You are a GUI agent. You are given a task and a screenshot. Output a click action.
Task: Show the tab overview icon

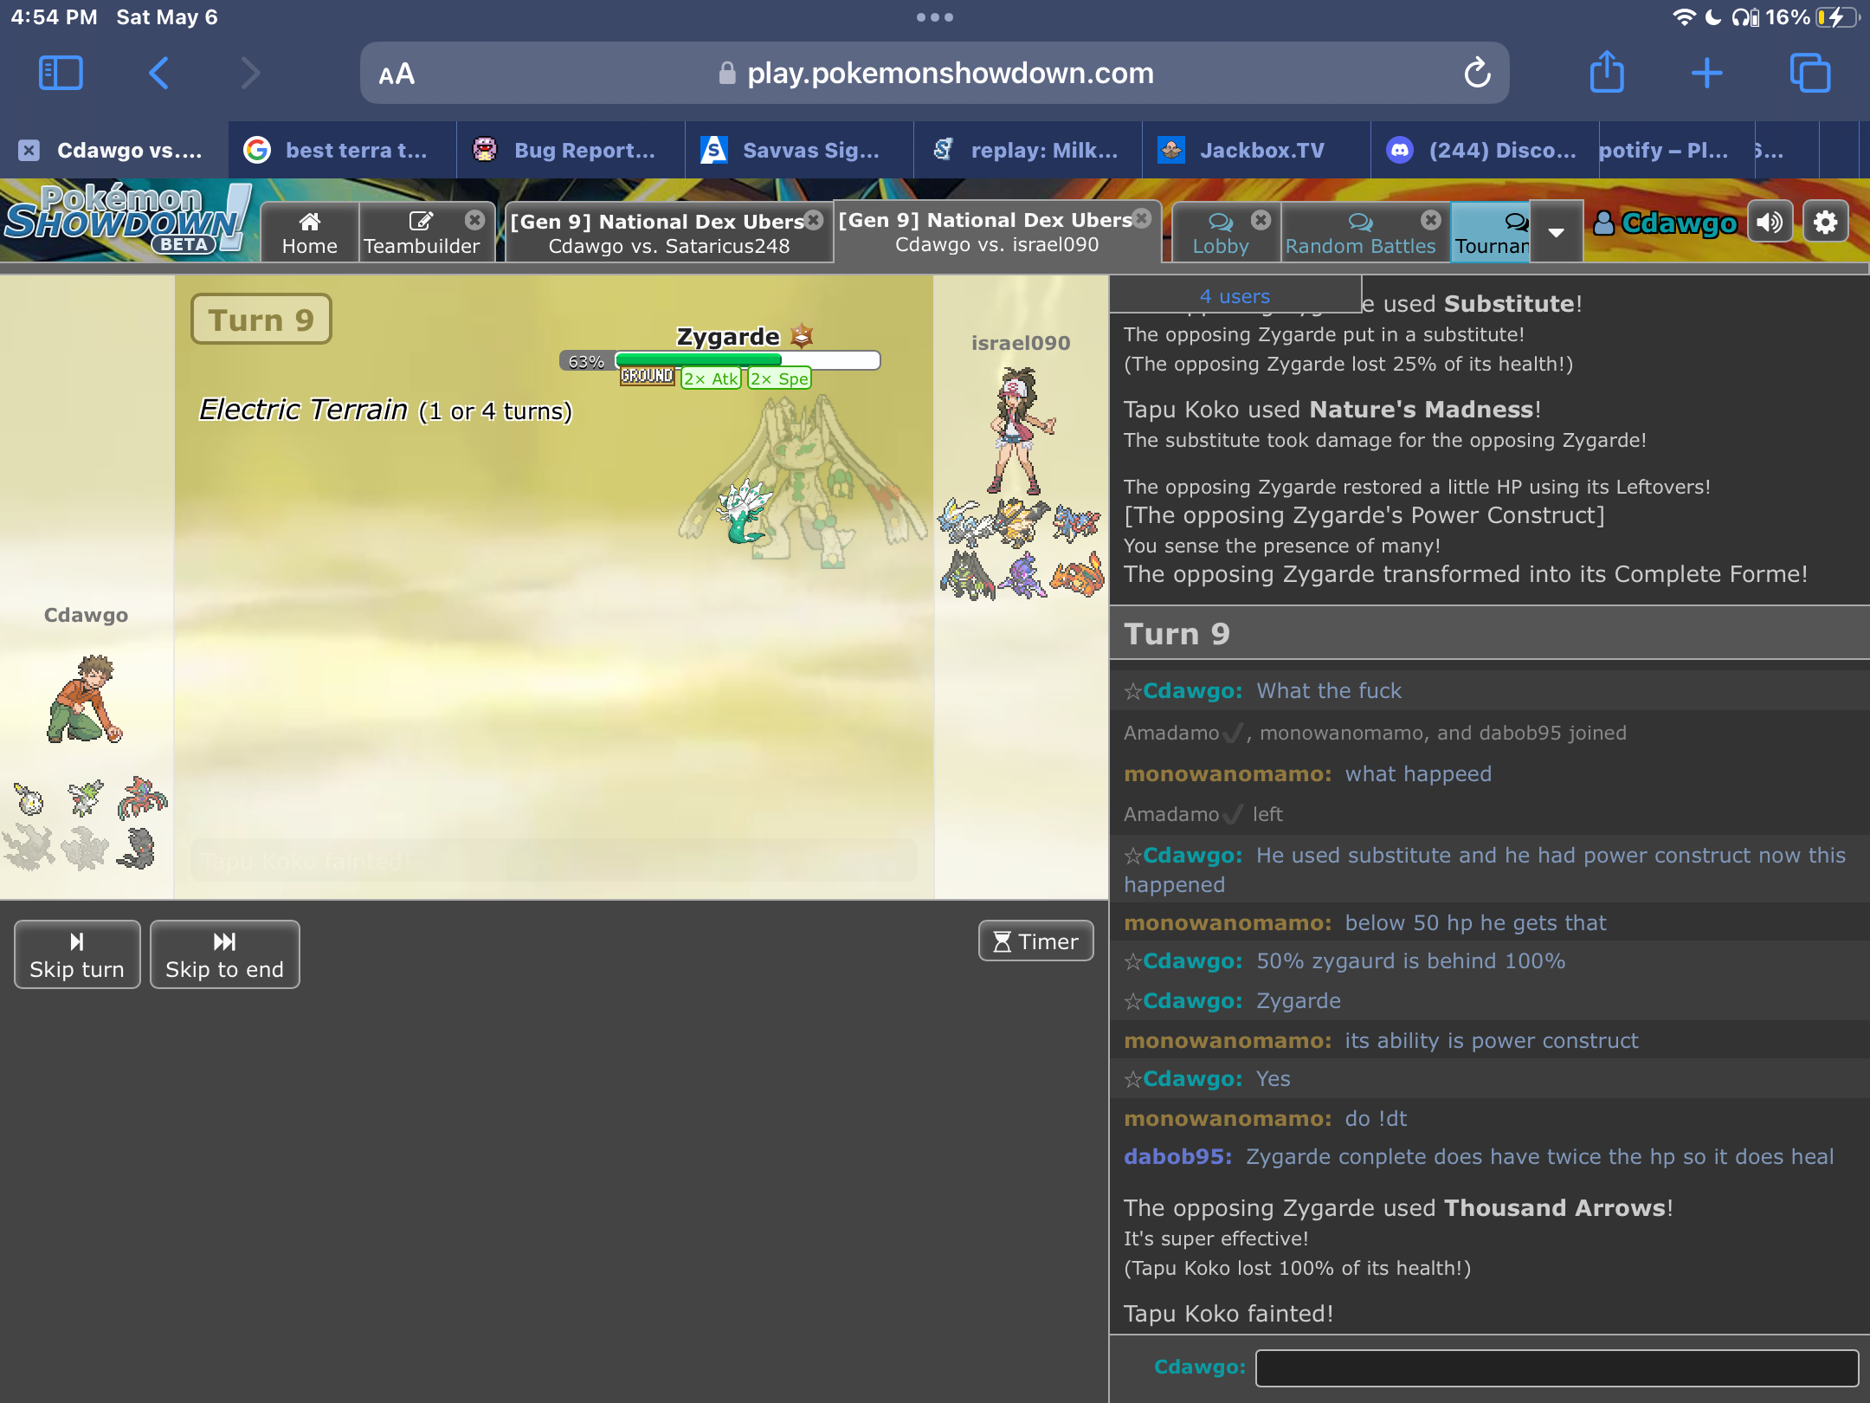[x=1810, y=73]
